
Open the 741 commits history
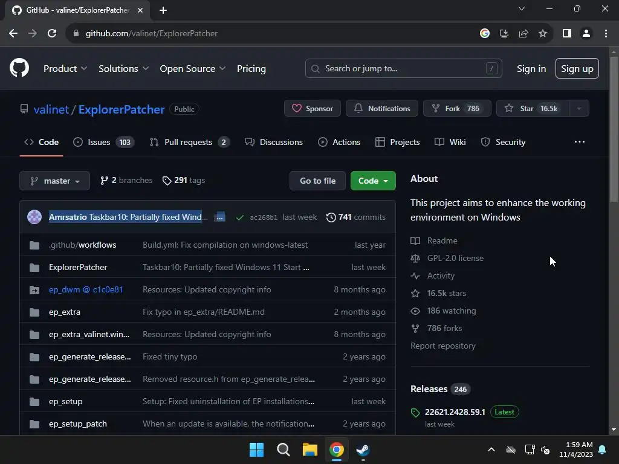(x=355, y=217)
